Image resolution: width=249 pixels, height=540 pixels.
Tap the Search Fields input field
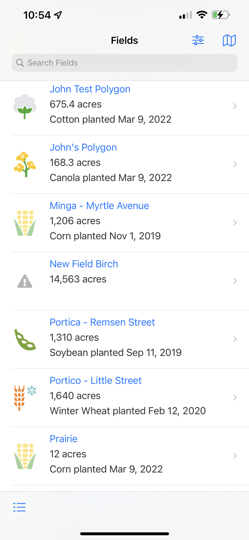124,63
